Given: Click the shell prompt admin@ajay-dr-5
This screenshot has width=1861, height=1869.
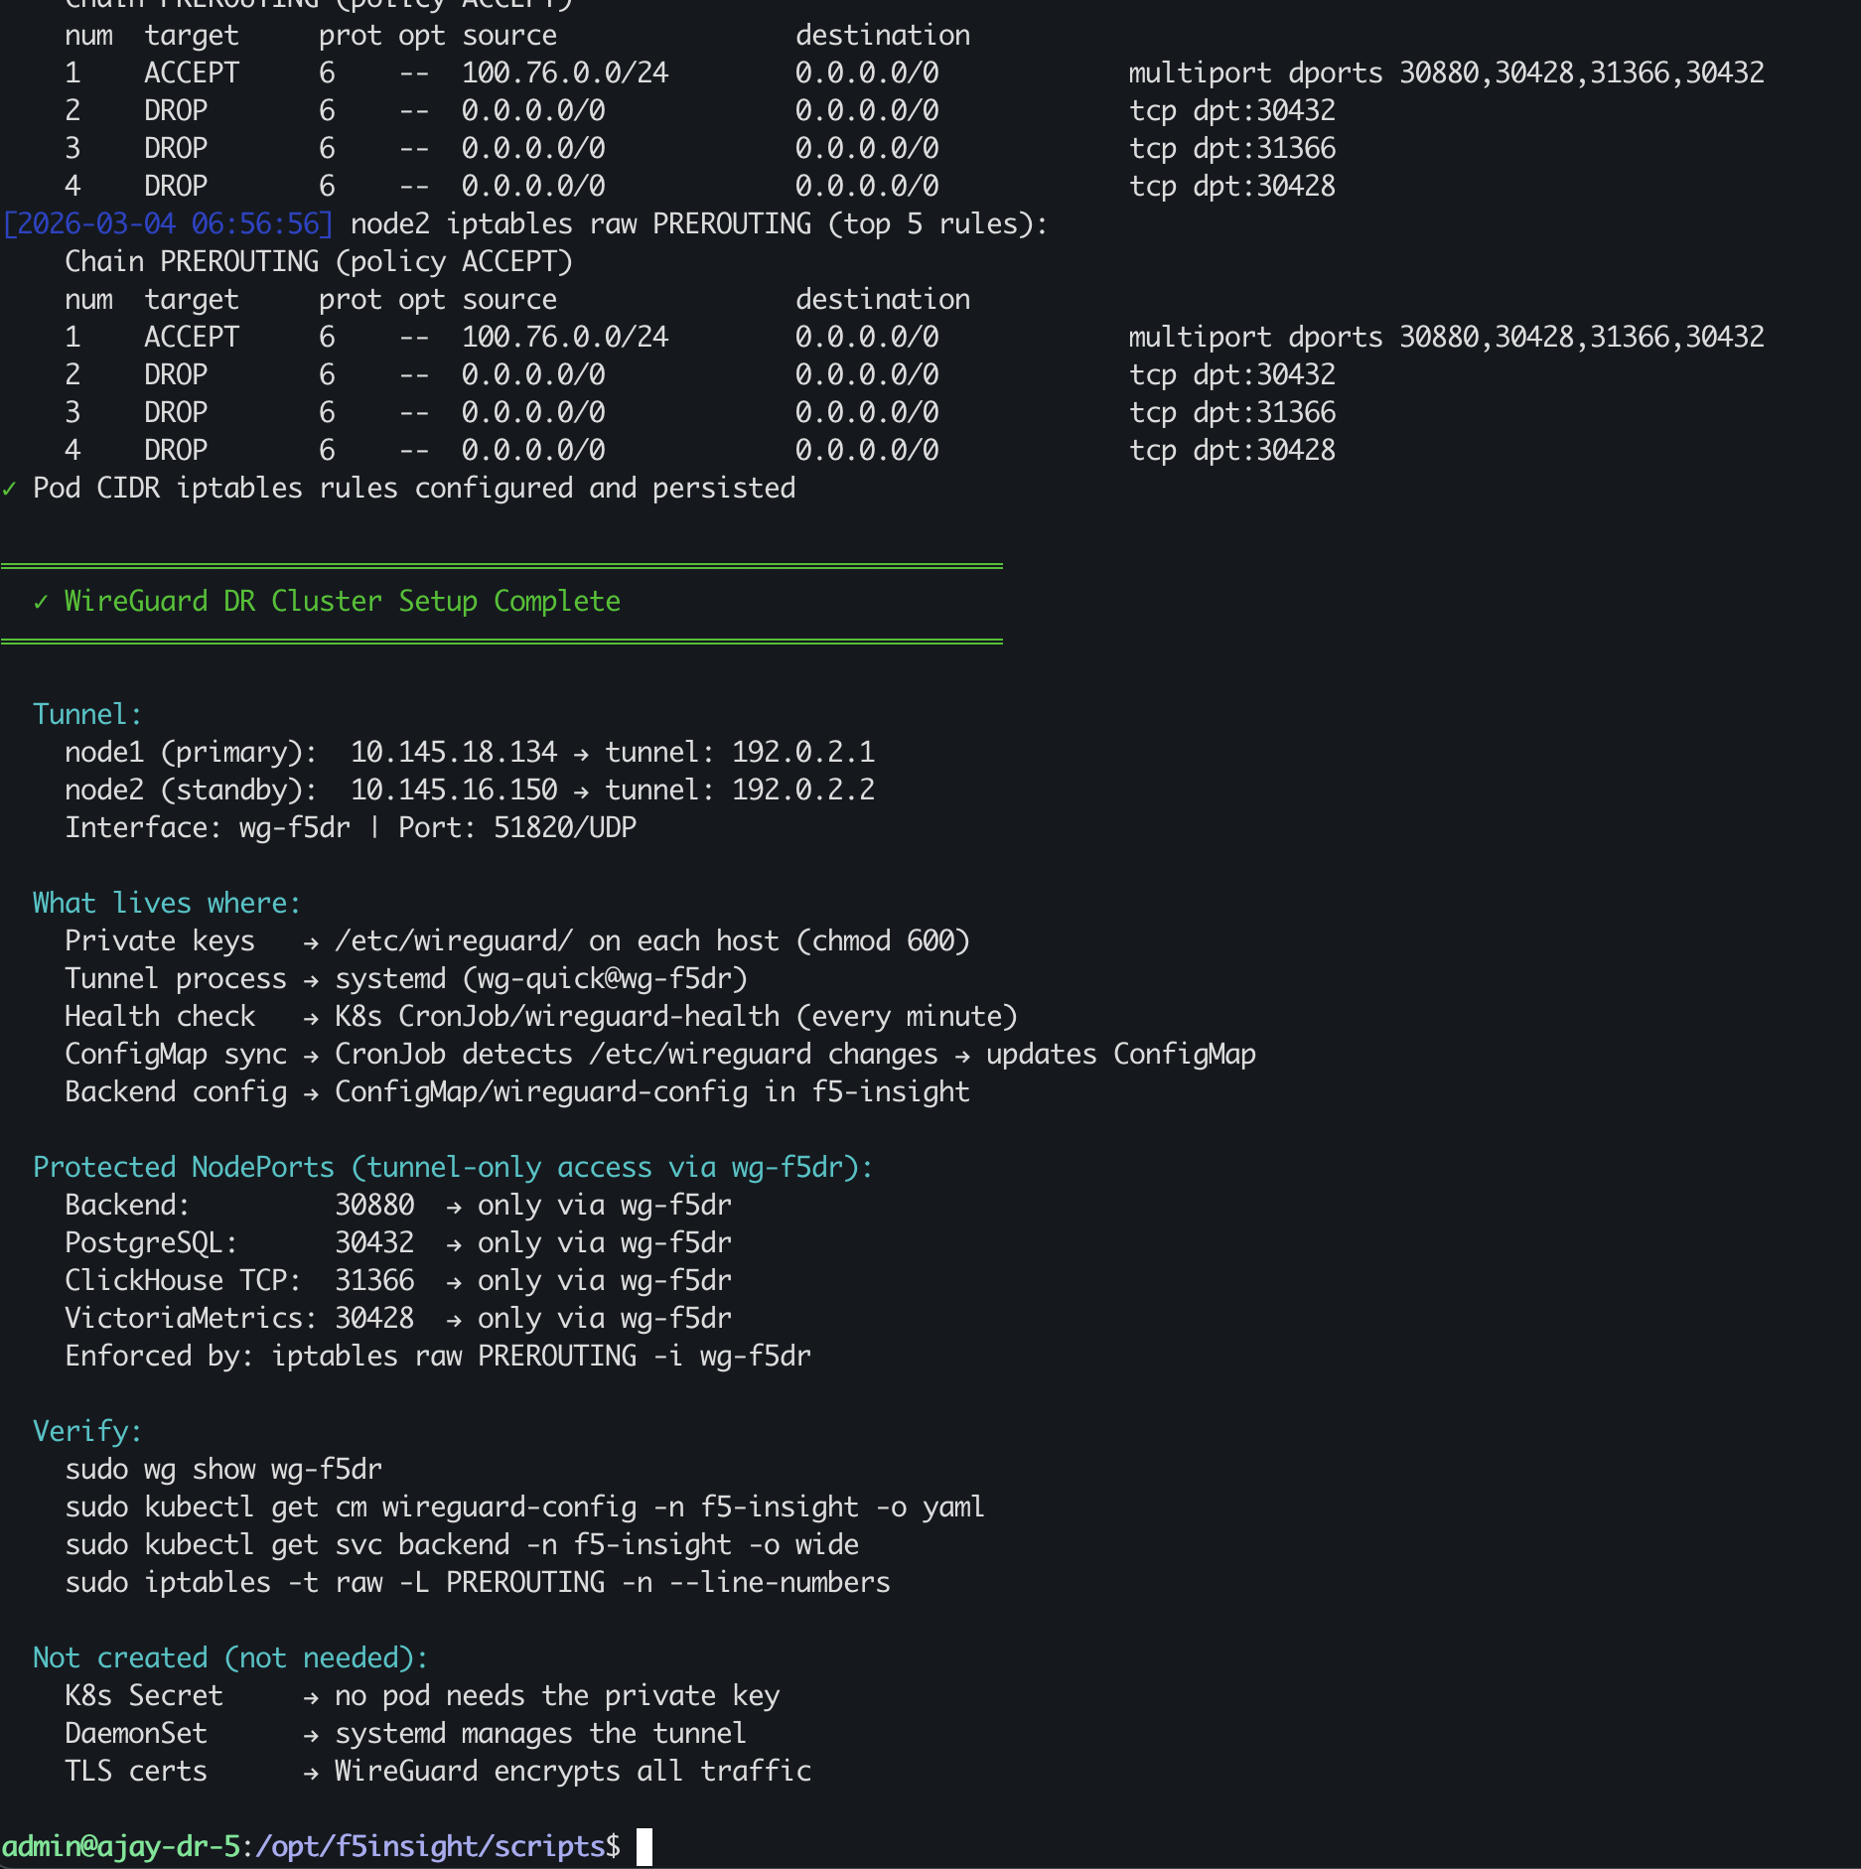Looking at the screenshot, I should (x=120, y=1847).
